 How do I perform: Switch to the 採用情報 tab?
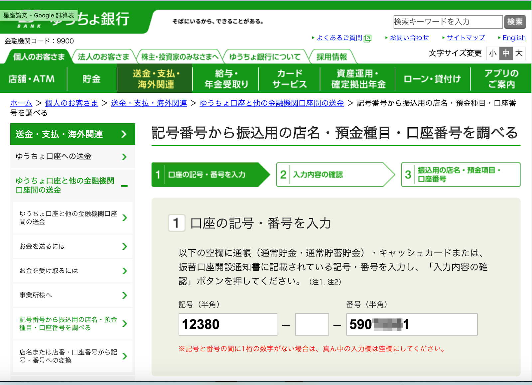pyautogui.click(x=332, y=57)
